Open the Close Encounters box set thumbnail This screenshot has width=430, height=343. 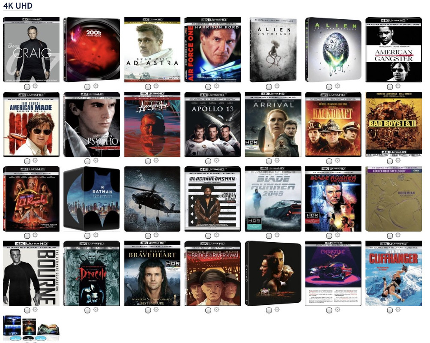[x=31, y=328]
